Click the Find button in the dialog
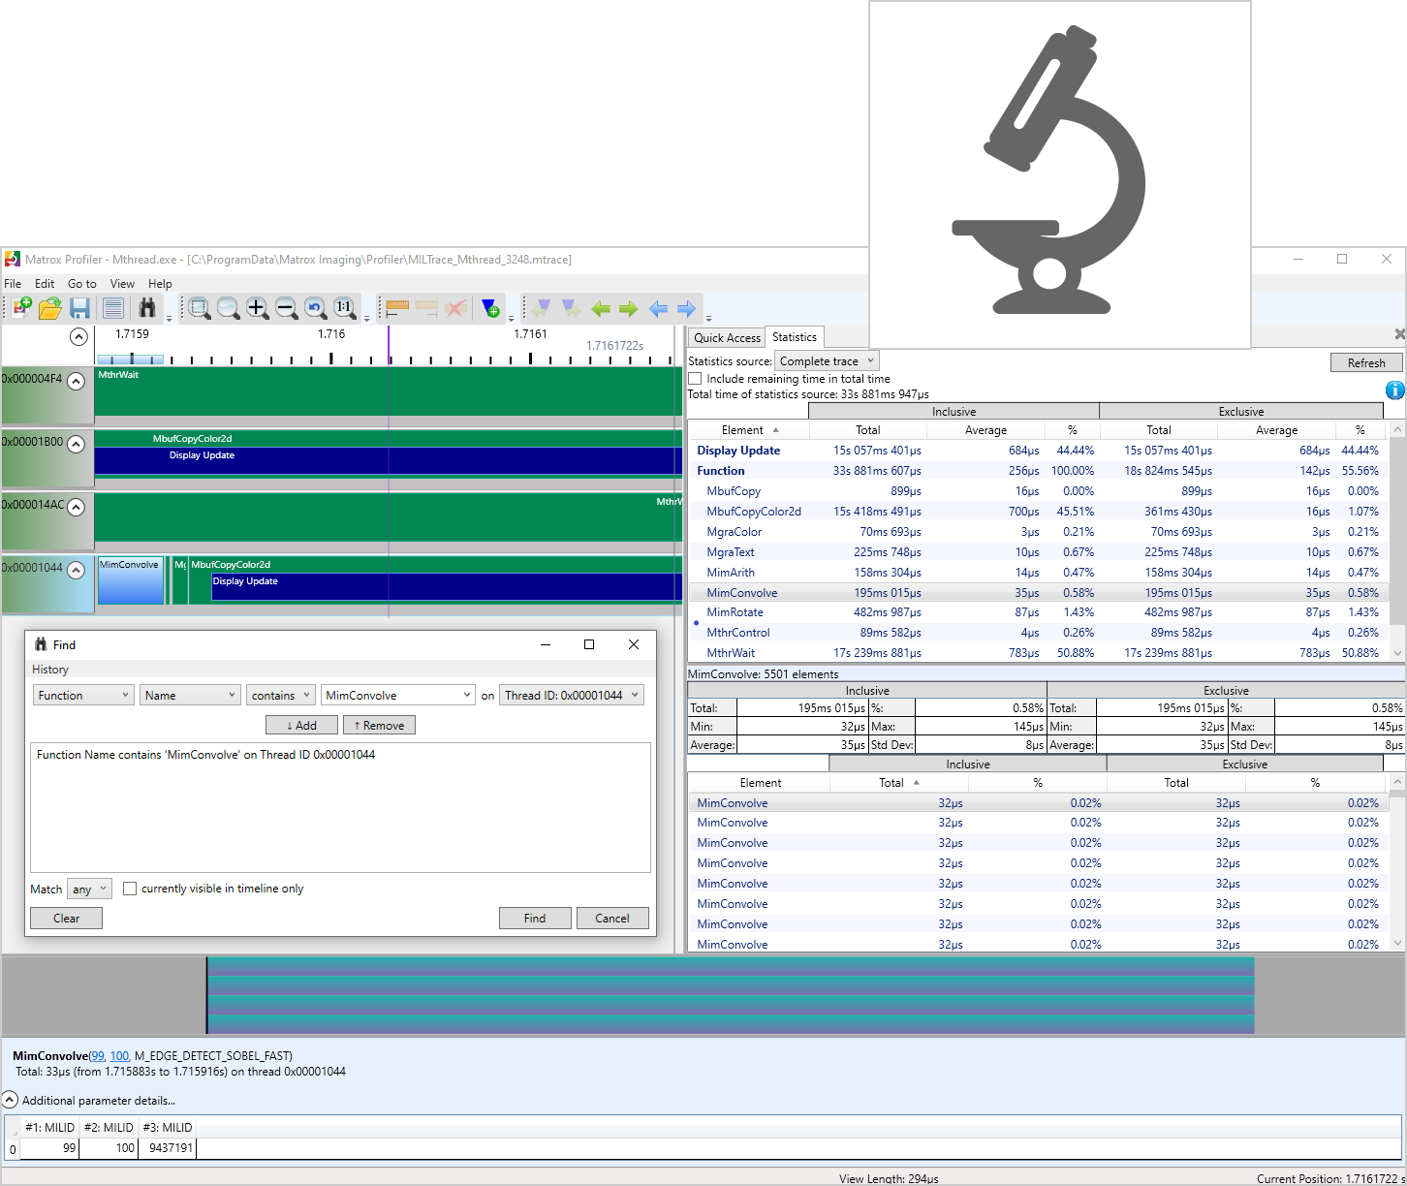Image resolution: width=1407 pixels, height=1186 pixels. point(534,919)
